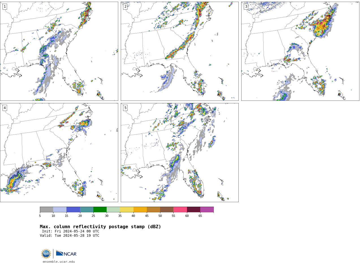Open ensemble member 1 reflectivity map
362x265 pixels.
(x=59, y=51)
